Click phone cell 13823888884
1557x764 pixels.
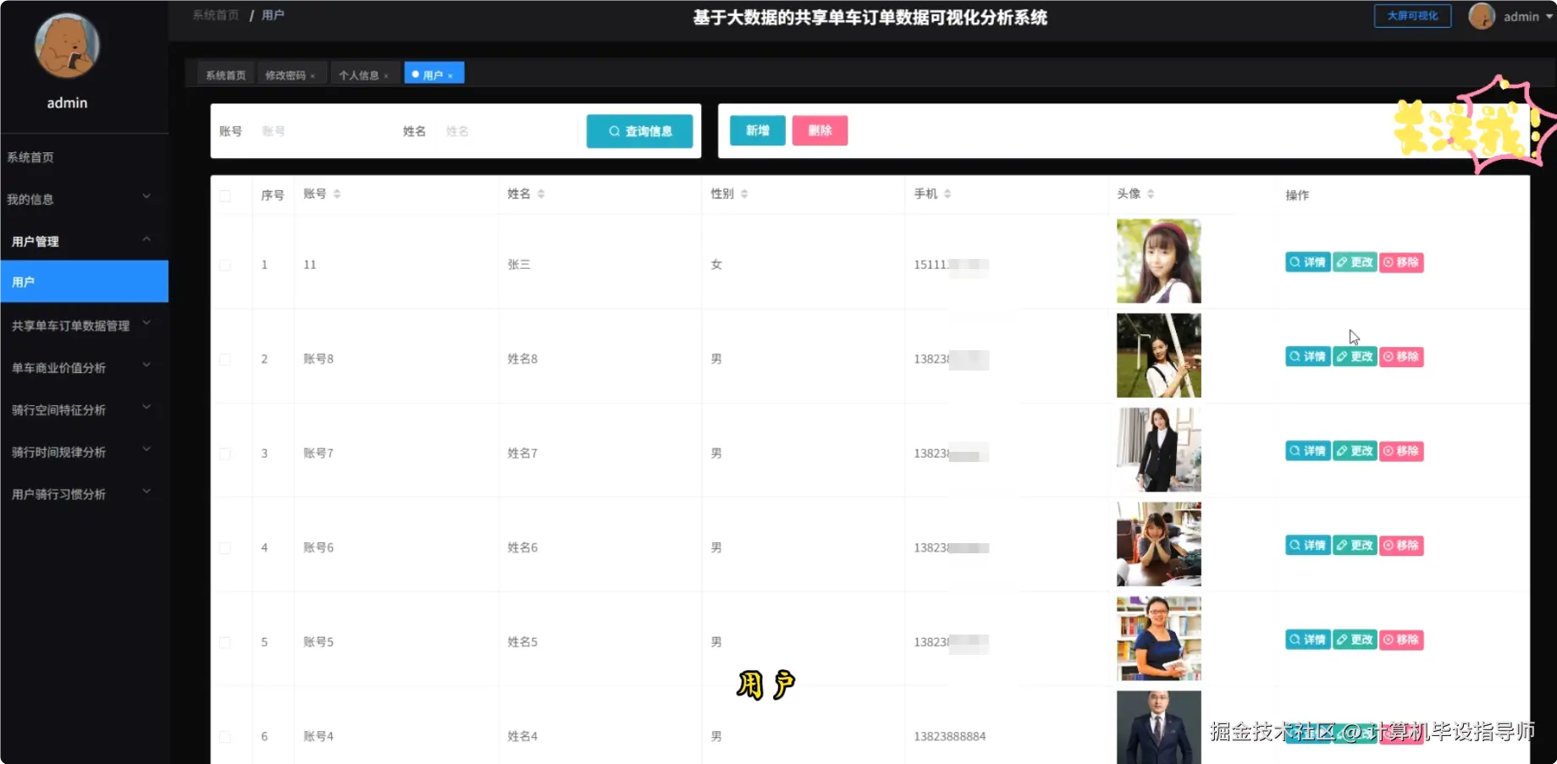[x=949, y=737]
